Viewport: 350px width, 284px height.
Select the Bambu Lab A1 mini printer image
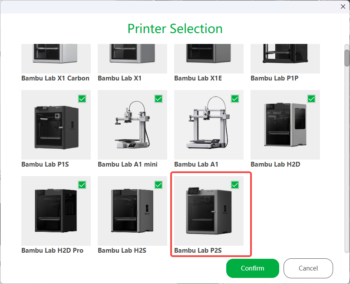click(132, 125)
